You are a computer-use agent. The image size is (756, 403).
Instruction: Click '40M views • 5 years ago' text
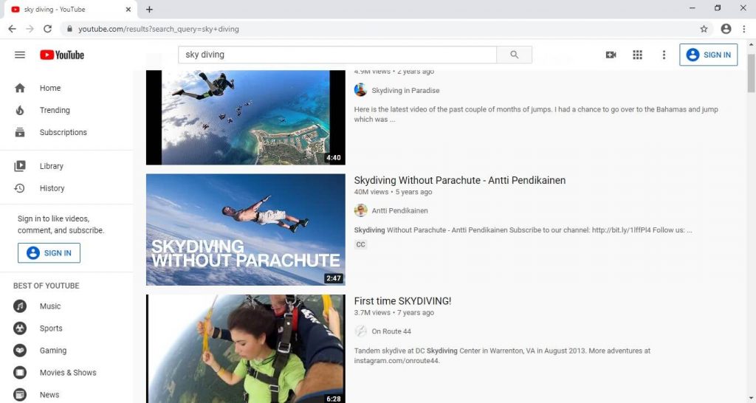pos(393,192)
